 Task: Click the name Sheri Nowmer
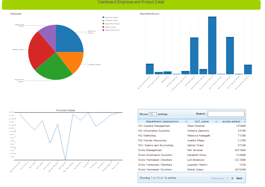196,126
